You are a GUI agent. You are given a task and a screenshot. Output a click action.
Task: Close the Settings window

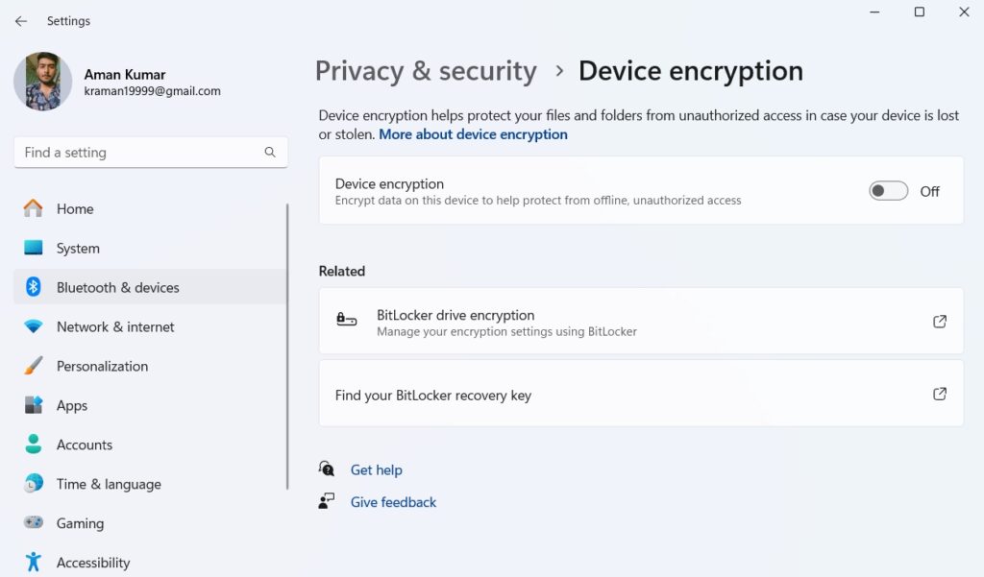pyautogui.click(x=965, y=12)
